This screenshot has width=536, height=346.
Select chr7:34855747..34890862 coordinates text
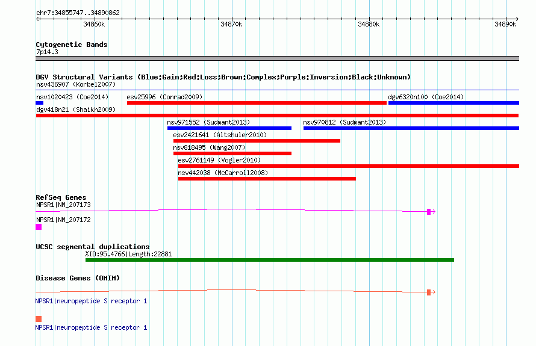pyautogui.click(x=78, y=13)
